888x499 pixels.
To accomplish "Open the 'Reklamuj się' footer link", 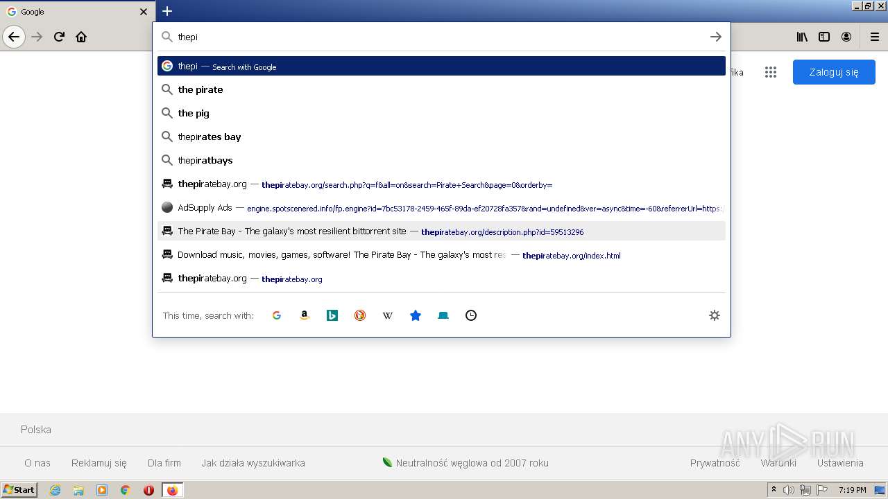I will (99, 463).
